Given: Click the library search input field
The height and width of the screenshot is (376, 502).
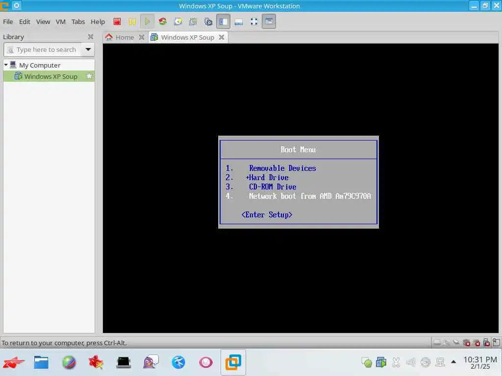Looking at the screenshot, I should [x=42, y=49].
